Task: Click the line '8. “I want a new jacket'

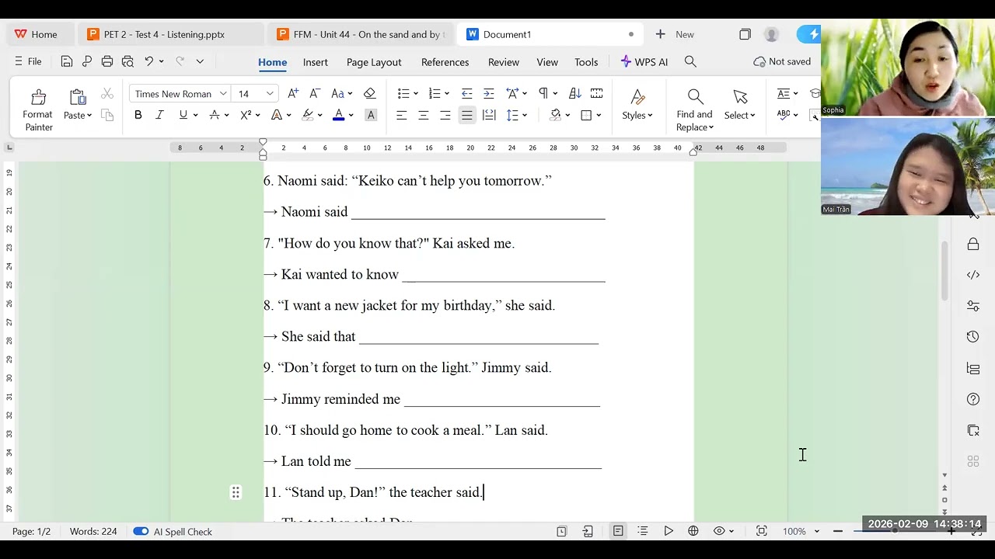Action: pos(409,305)
